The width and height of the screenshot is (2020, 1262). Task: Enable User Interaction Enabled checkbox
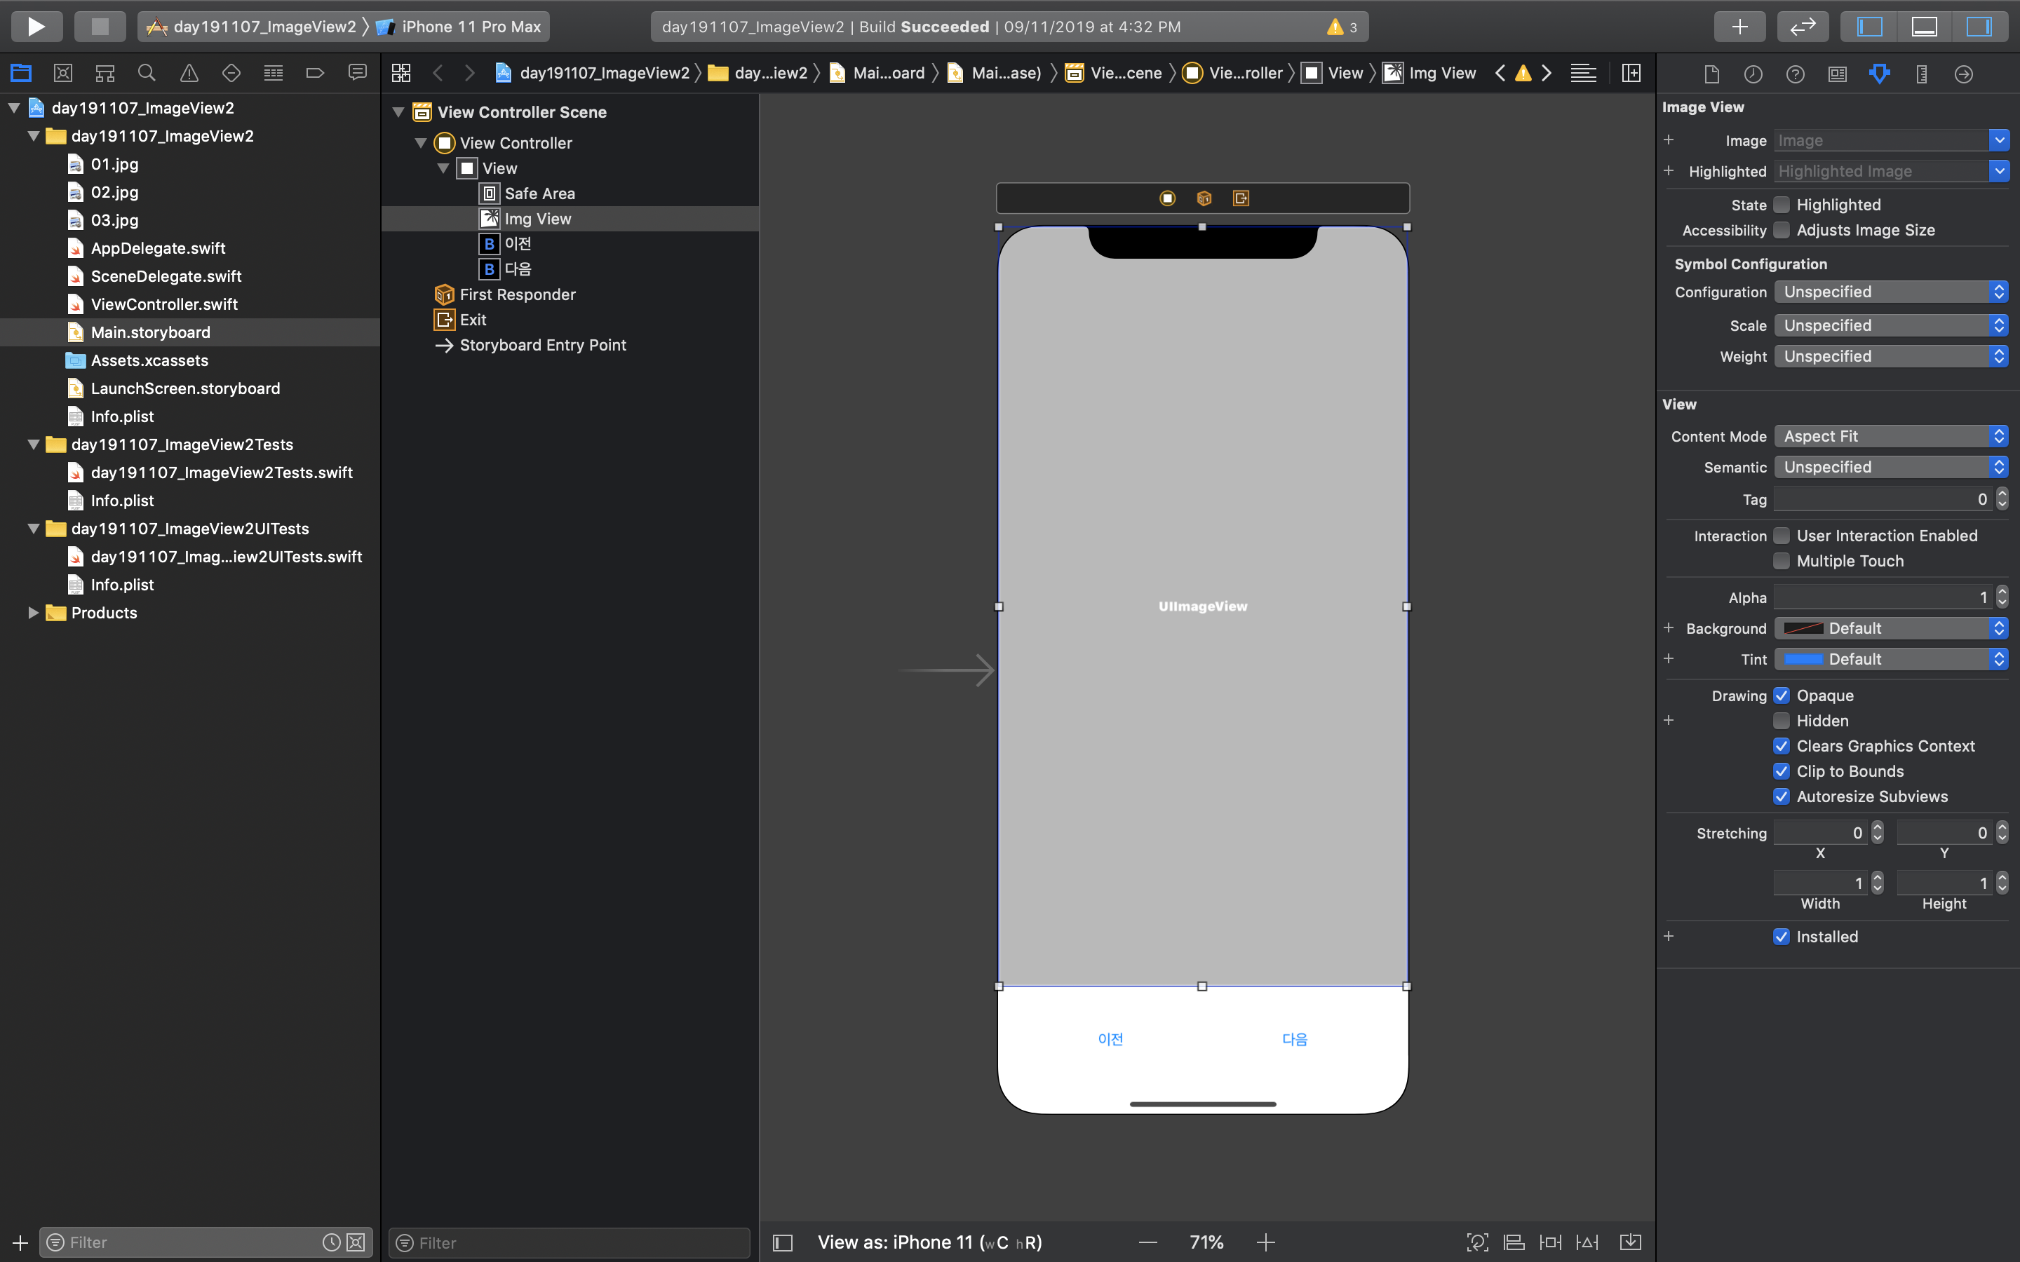1782,535
